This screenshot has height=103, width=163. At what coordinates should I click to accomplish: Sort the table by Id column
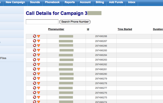coord(88,29)
